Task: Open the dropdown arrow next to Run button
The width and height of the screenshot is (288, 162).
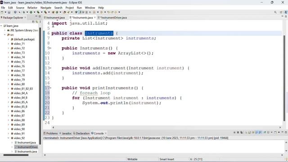Action: [x=34, y=12]
